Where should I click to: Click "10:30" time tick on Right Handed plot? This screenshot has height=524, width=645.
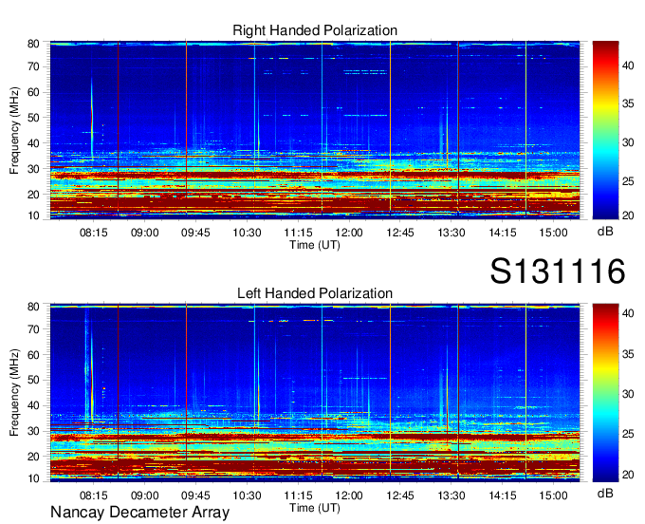click(247, 233)
